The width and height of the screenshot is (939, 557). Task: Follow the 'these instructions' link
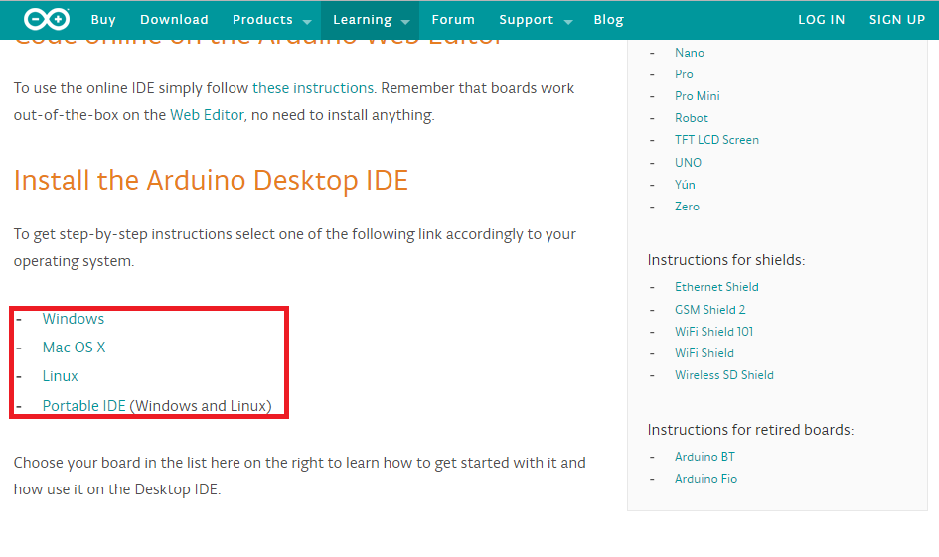click(x=313, y=88)
